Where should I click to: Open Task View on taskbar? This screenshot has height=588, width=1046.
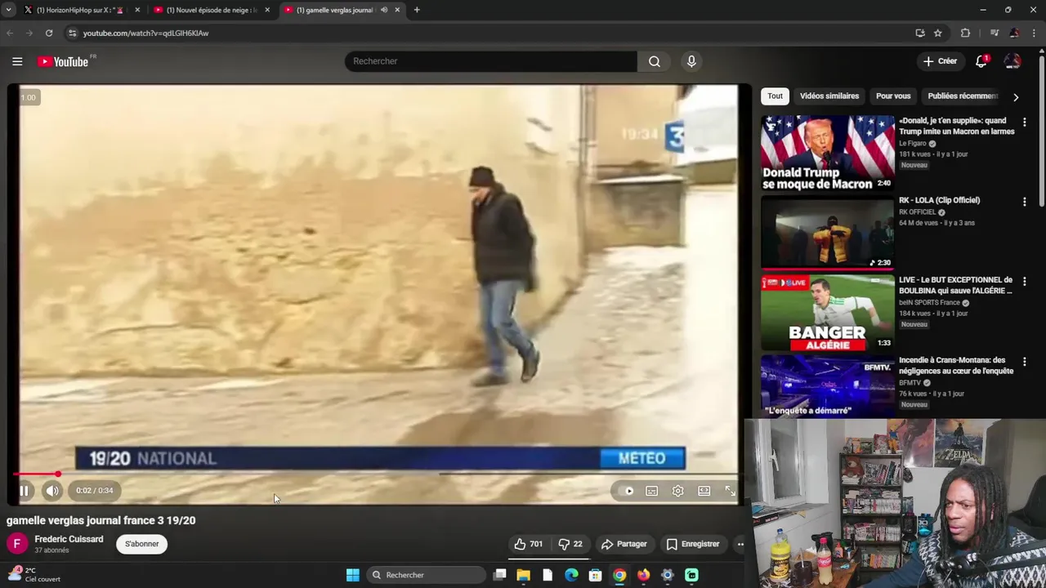coord(499,575)
